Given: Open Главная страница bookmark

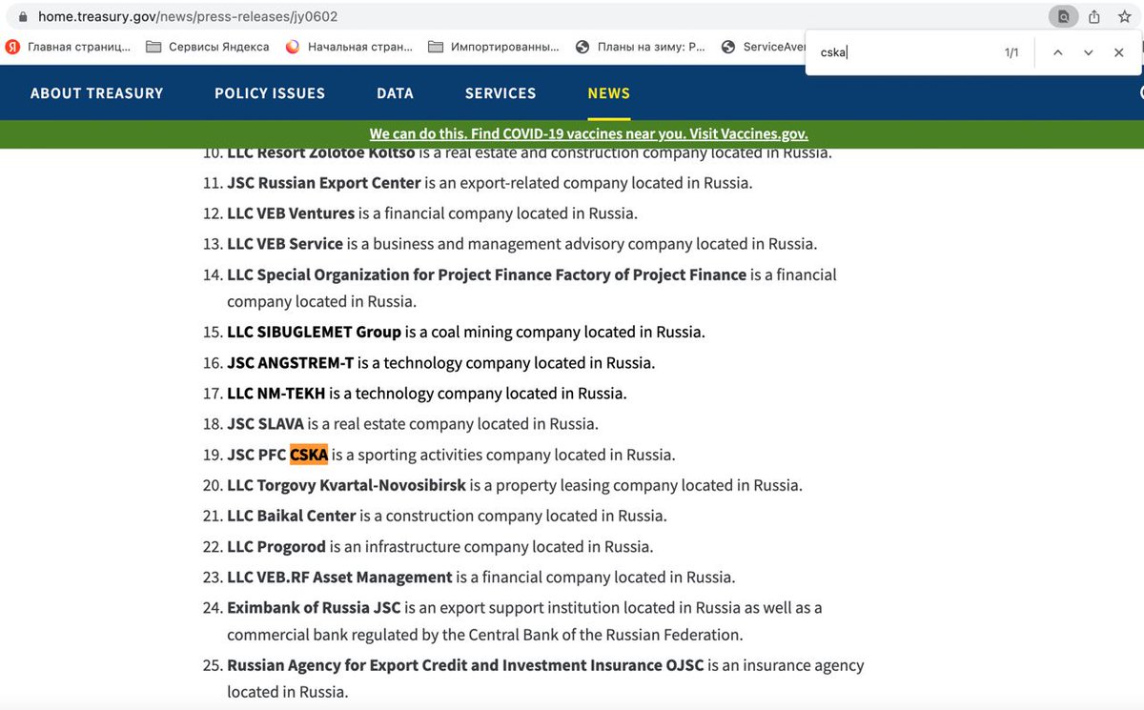Looking at the screenshot, I should coord(68,46).
